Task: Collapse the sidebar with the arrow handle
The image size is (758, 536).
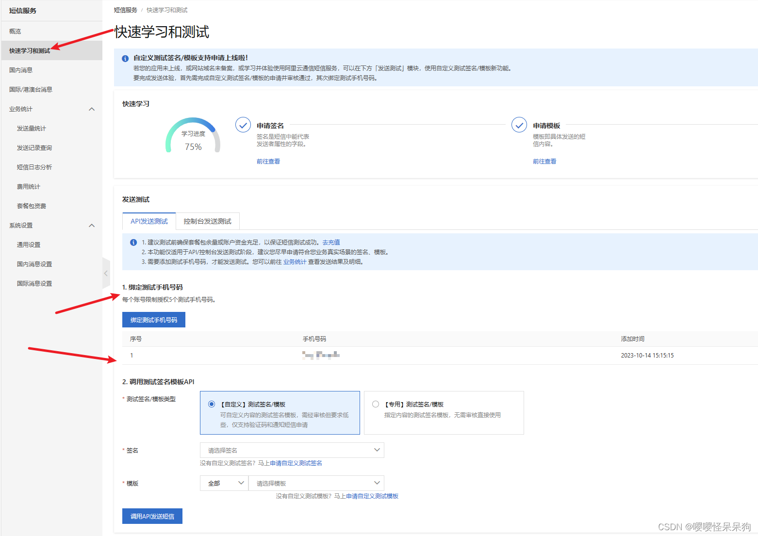Action: pyautogui.click(x=106, y=274)
